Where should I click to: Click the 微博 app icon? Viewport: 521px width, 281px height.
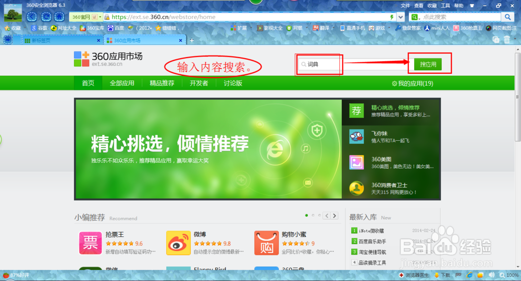178,243
